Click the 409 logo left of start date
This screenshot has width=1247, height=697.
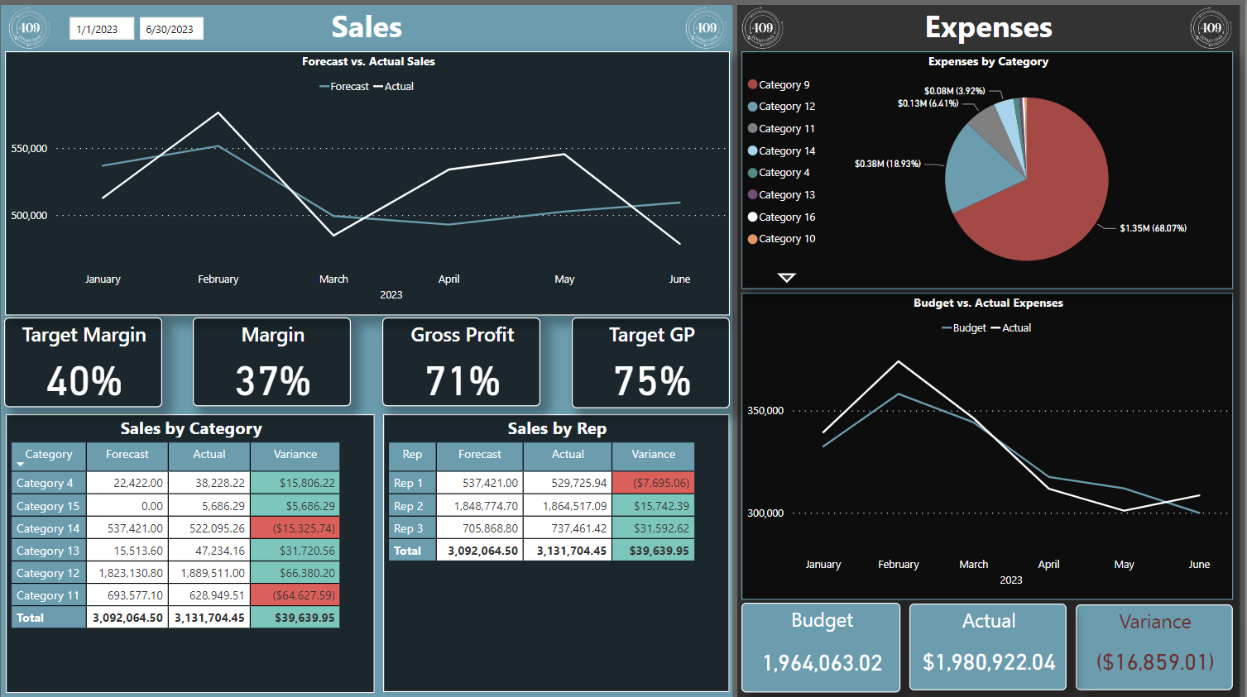pyautogui.click(x=29, y=28)
